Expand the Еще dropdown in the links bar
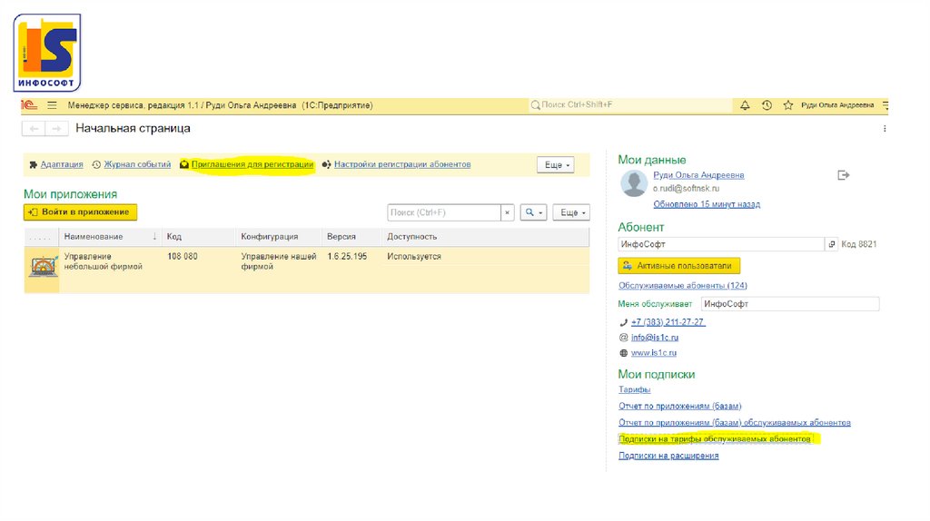930x521 pixels. (555, 165)
